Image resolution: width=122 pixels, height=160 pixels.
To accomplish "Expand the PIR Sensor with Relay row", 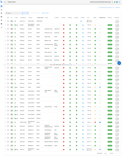I will click(5, 122).
